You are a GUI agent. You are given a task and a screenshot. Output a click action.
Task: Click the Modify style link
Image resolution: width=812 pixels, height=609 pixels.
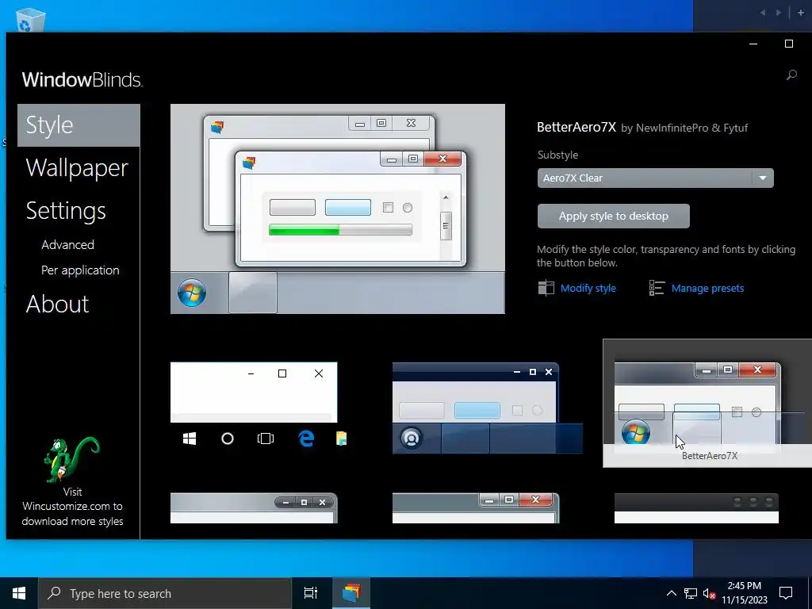tap(588, 289)
